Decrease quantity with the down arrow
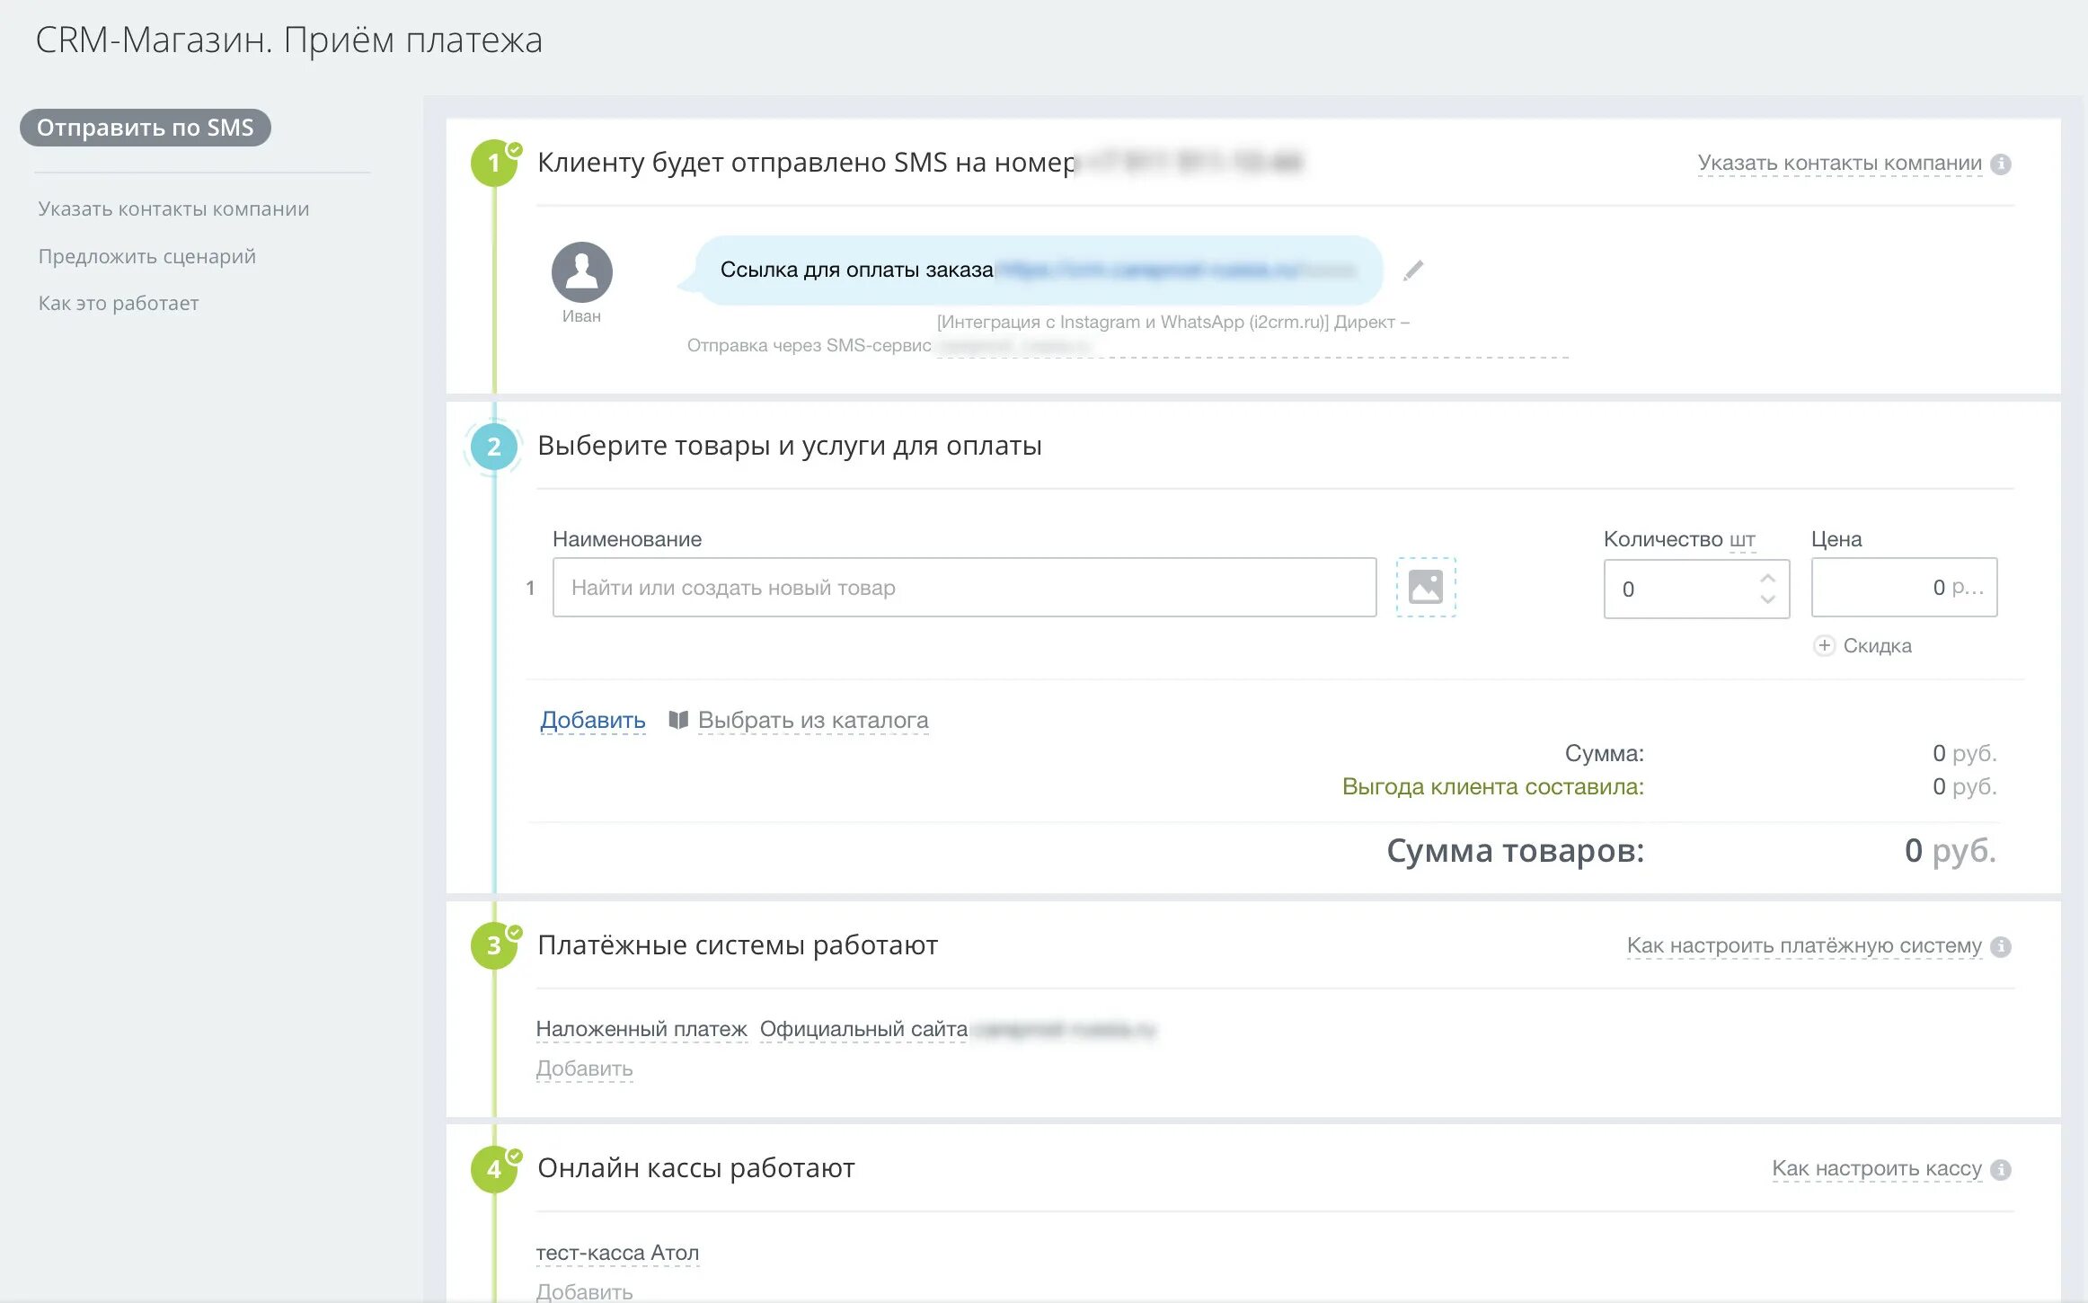Screen dimensions: 2088x1303 1767,599
